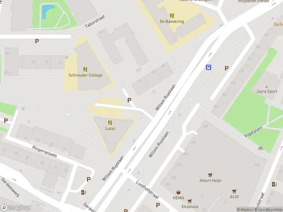Click the charging station icon near Ringersplaats
The height and width of the screenshot is (212, 283).
coord(83,192)
